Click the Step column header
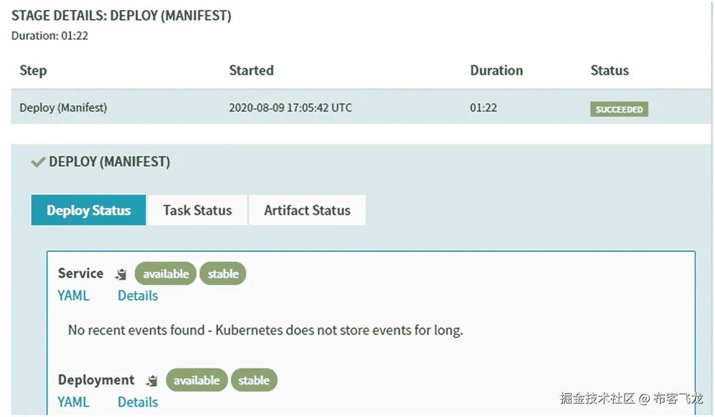The image size is (715, 417). point(33,70)
